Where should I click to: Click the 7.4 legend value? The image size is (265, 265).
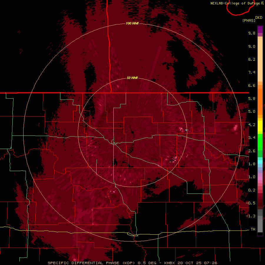pyautogui.click(x=252, y=72)
